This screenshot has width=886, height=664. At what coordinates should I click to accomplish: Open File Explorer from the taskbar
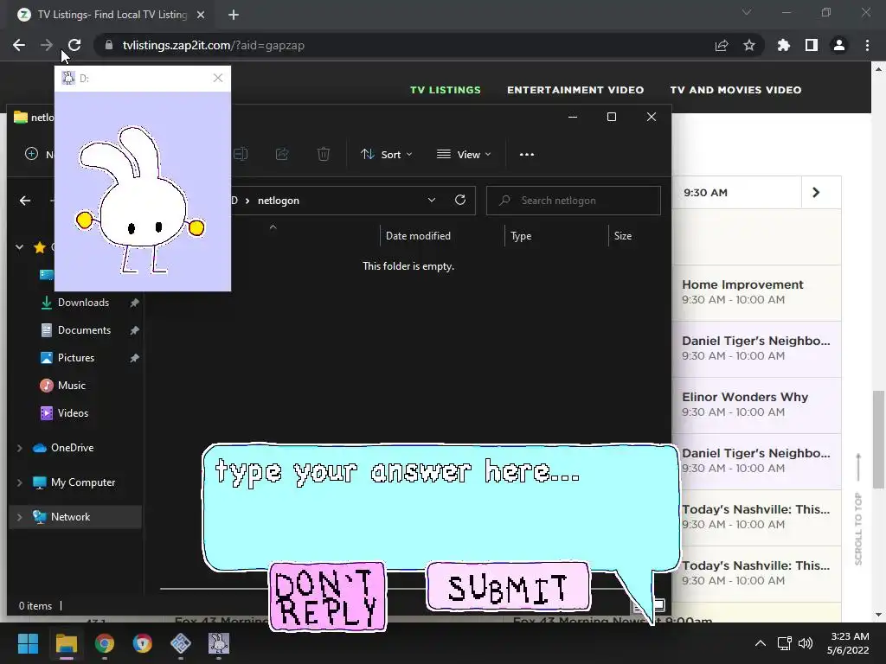66,643
